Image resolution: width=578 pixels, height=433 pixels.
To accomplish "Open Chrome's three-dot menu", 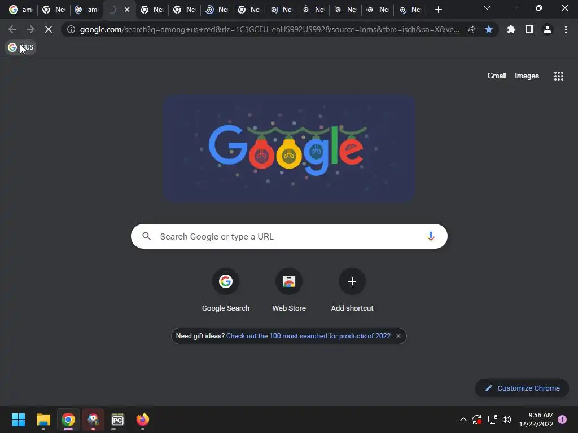I will pos(566,29).
